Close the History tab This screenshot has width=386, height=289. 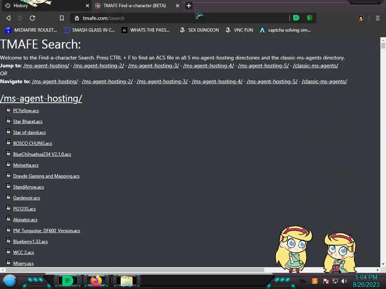point(87,6)
